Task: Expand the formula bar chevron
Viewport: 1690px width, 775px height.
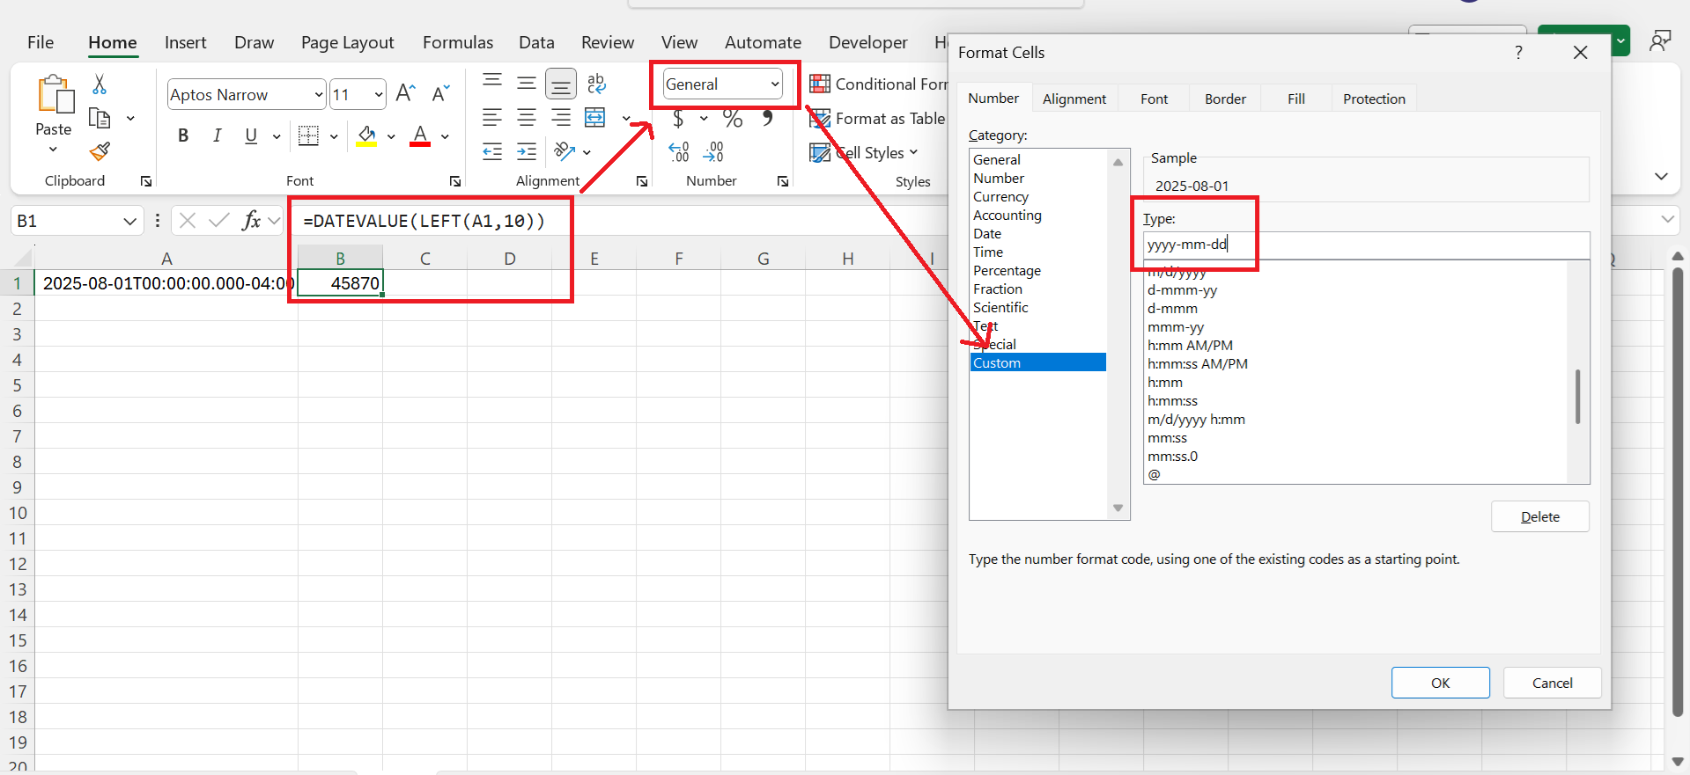Action: (x=1667, y=219)
